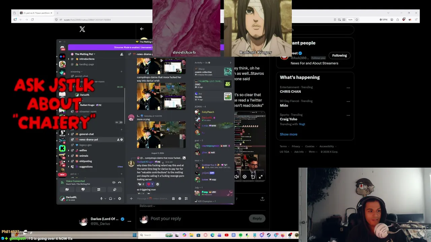This screenshot has height=242, width=431.
Task: Click the Reply button on X
Action: (257, 218)
